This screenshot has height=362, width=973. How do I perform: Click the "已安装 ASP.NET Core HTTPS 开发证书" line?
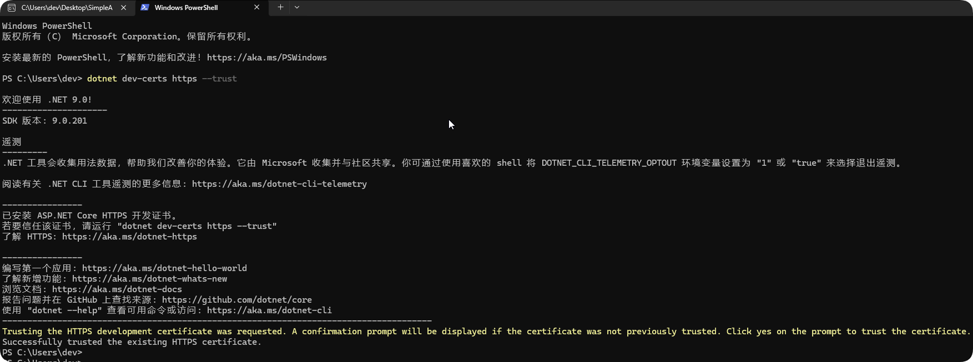90,216
